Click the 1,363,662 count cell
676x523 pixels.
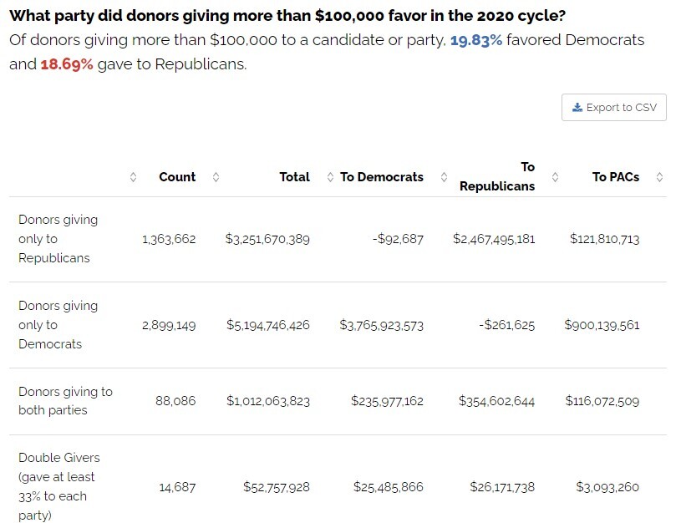click(x=169, y=239)
